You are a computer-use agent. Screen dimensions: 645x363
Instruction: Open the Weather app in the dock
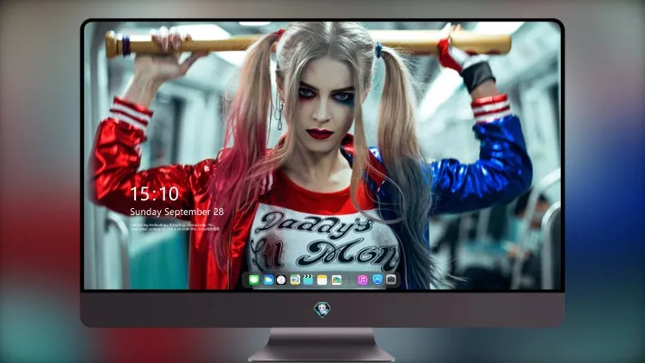click(x=268, y=280)
